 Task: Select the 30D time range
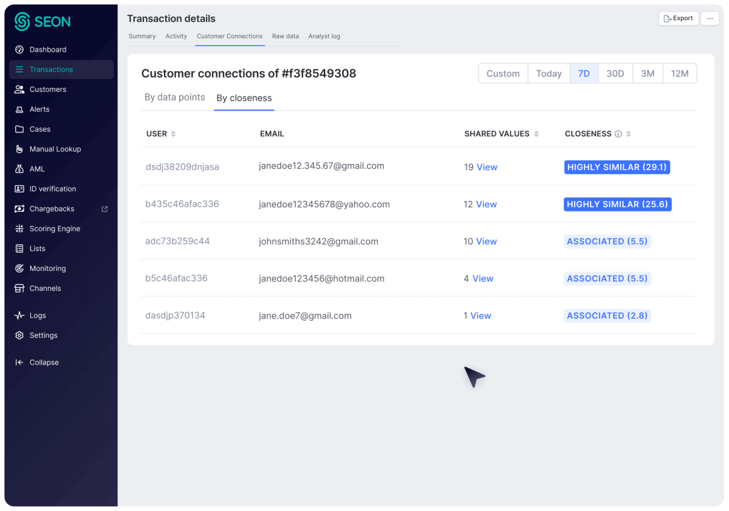(615, 74)
